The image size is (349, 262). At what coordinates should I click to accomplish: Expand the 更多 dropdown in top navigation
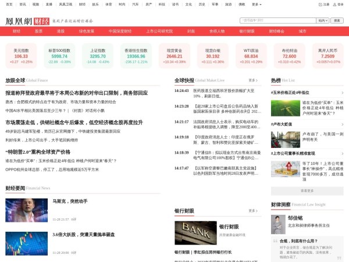coord(255,4)
